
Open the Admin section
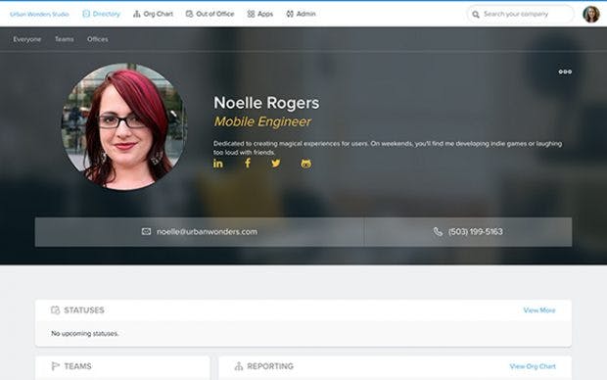coord(301,14)
